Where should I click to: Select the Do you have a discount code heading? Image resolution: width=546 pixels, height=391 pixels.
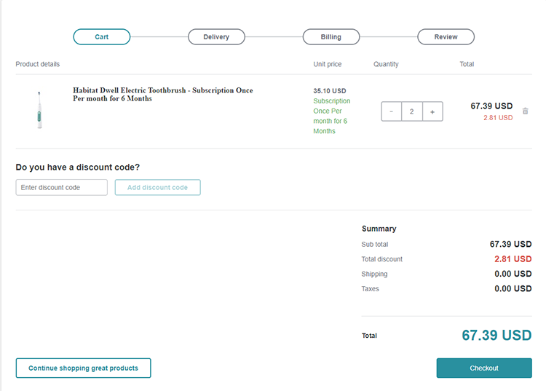78,167
